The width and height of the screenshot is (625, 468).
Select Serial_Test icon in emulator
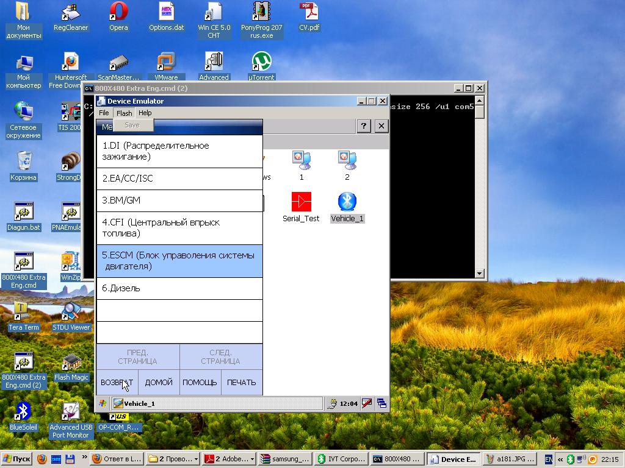point(301,207)
